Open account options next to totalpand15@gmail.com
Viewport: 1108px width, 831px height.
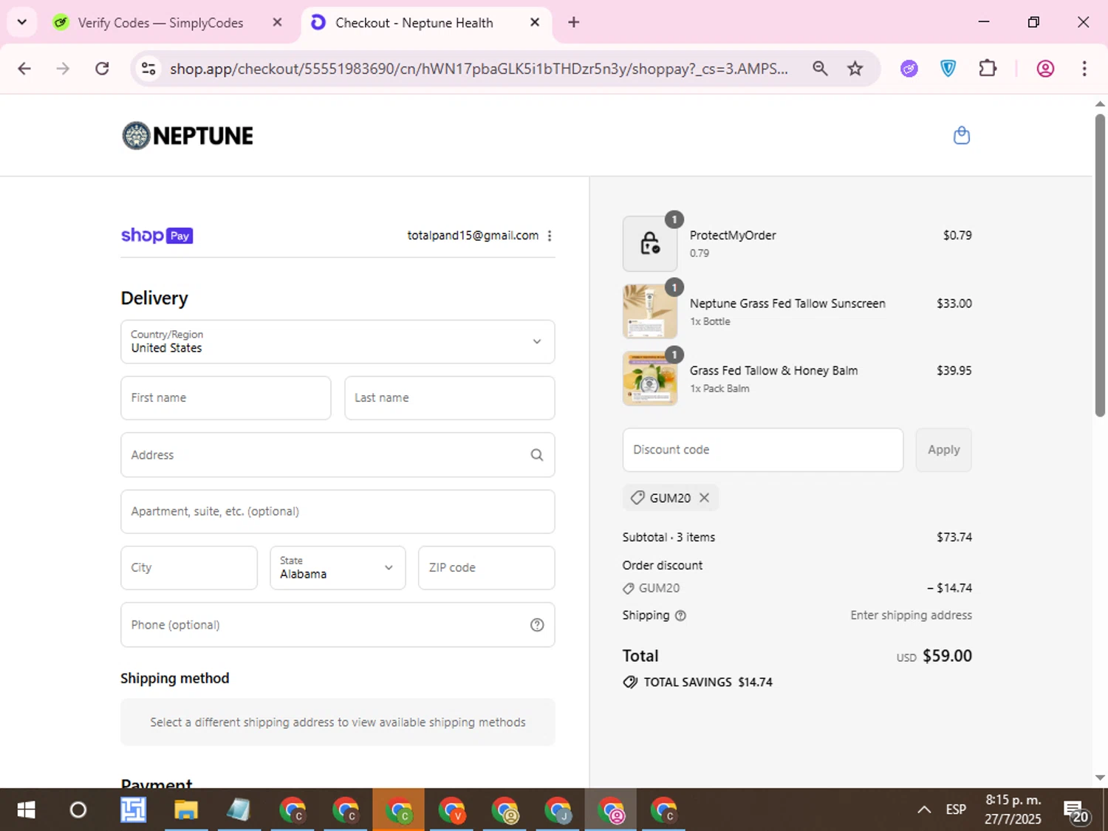click(x=550, y=236)
